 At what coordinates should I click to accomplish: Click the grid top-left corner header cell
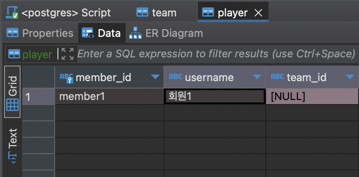(x=39, y=77)
